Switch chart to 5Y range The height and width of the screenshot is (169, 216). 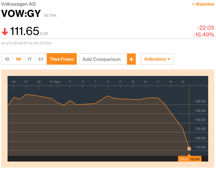point(41,59)
